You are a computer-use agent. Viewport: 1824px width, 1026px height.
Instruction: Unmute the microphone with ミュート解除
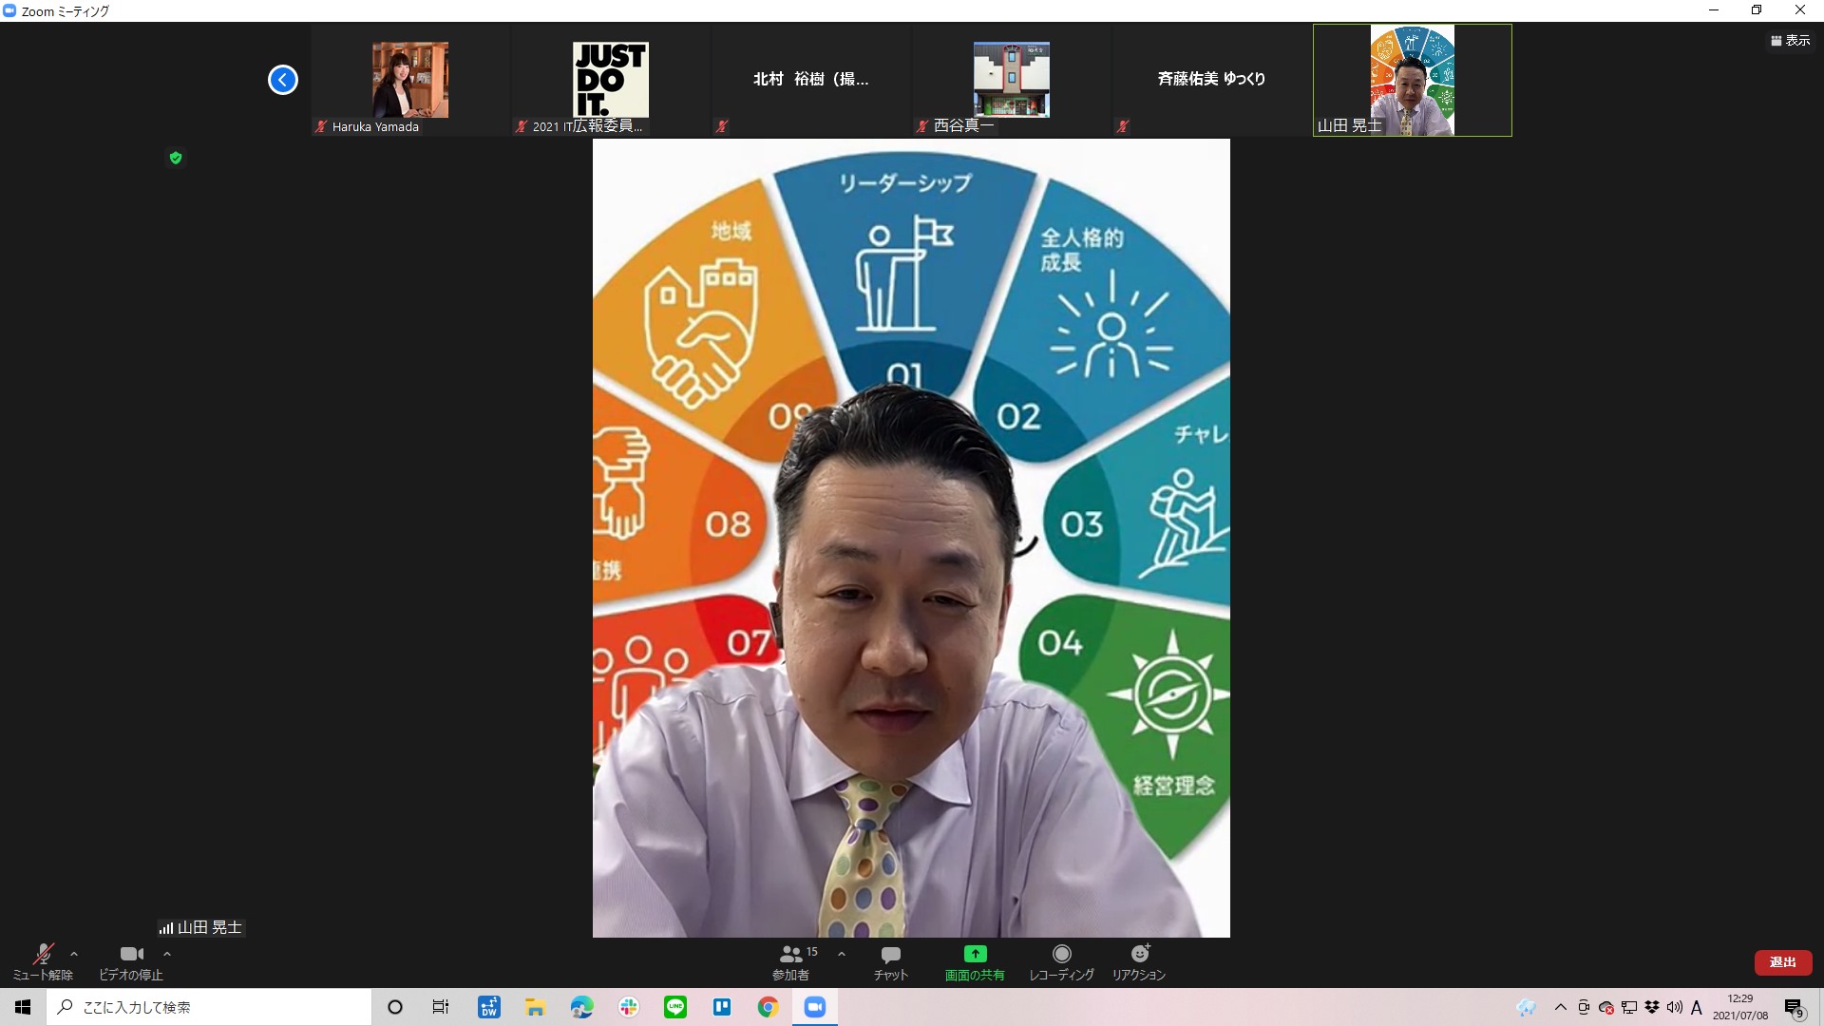tap(43, 961)
